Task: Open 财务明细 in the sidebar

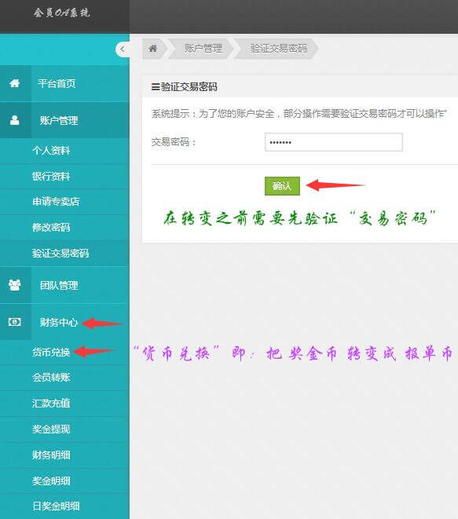Action: 64,455
